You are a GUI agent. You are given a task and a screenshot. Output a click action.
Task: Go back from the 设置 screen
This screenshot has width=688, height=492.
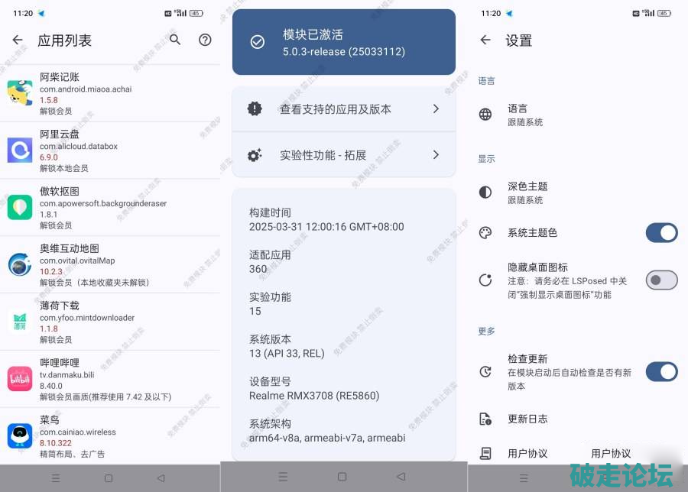point(485,40)
